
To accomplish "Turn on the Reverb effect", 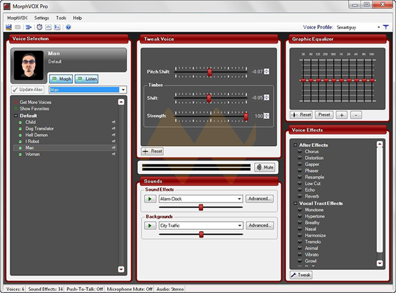I will point(300,196).
